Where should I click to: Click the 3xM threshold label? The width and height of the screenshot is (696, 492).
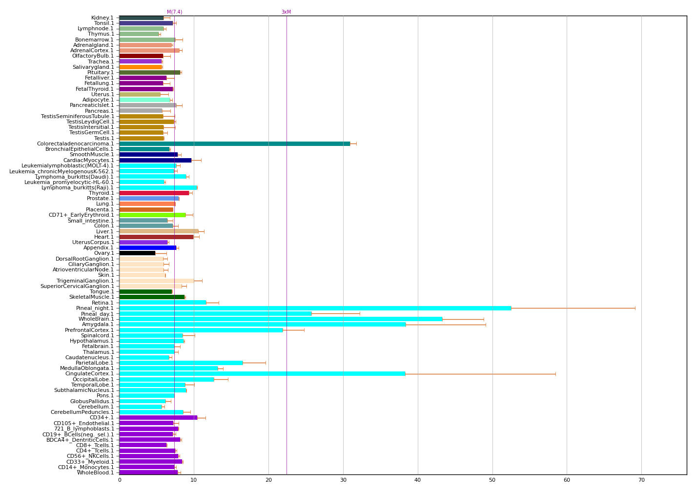[286, 12]
